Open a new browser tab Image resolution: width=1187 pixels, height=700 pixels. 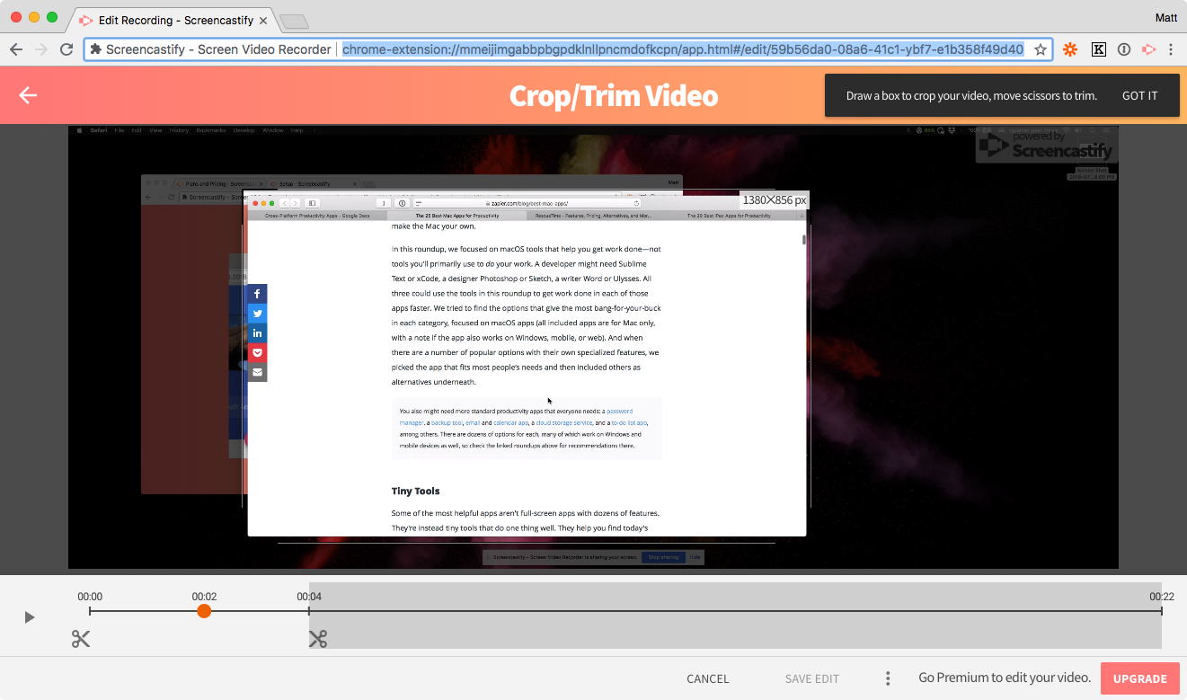point(294,20)
